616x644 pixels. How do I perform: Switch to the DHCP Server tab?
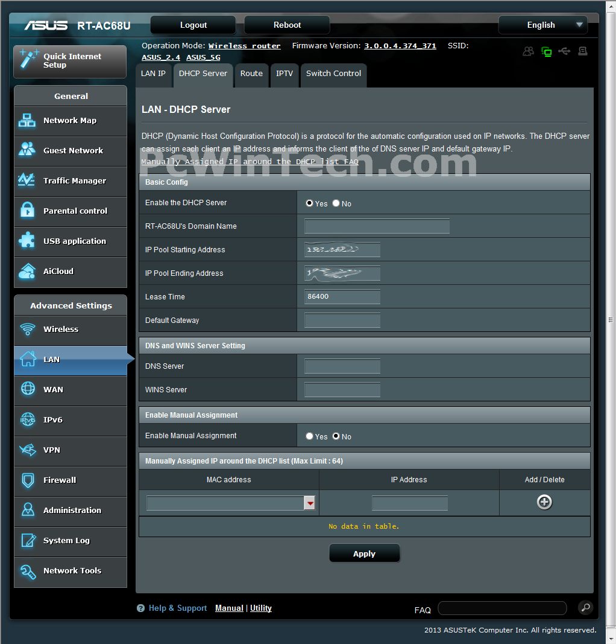tap(203, 75)
